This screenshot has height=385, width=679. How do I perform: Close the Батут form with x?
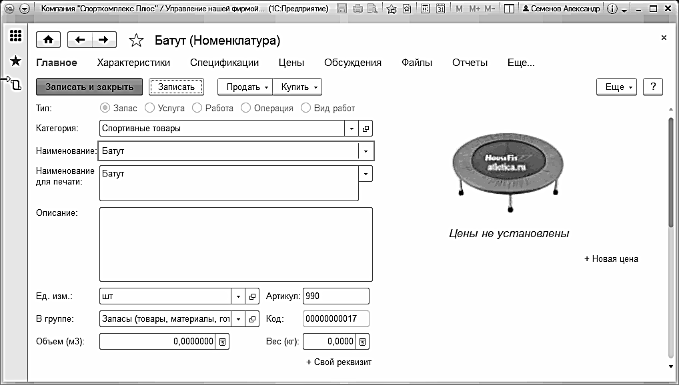click(x=664, y=38)
